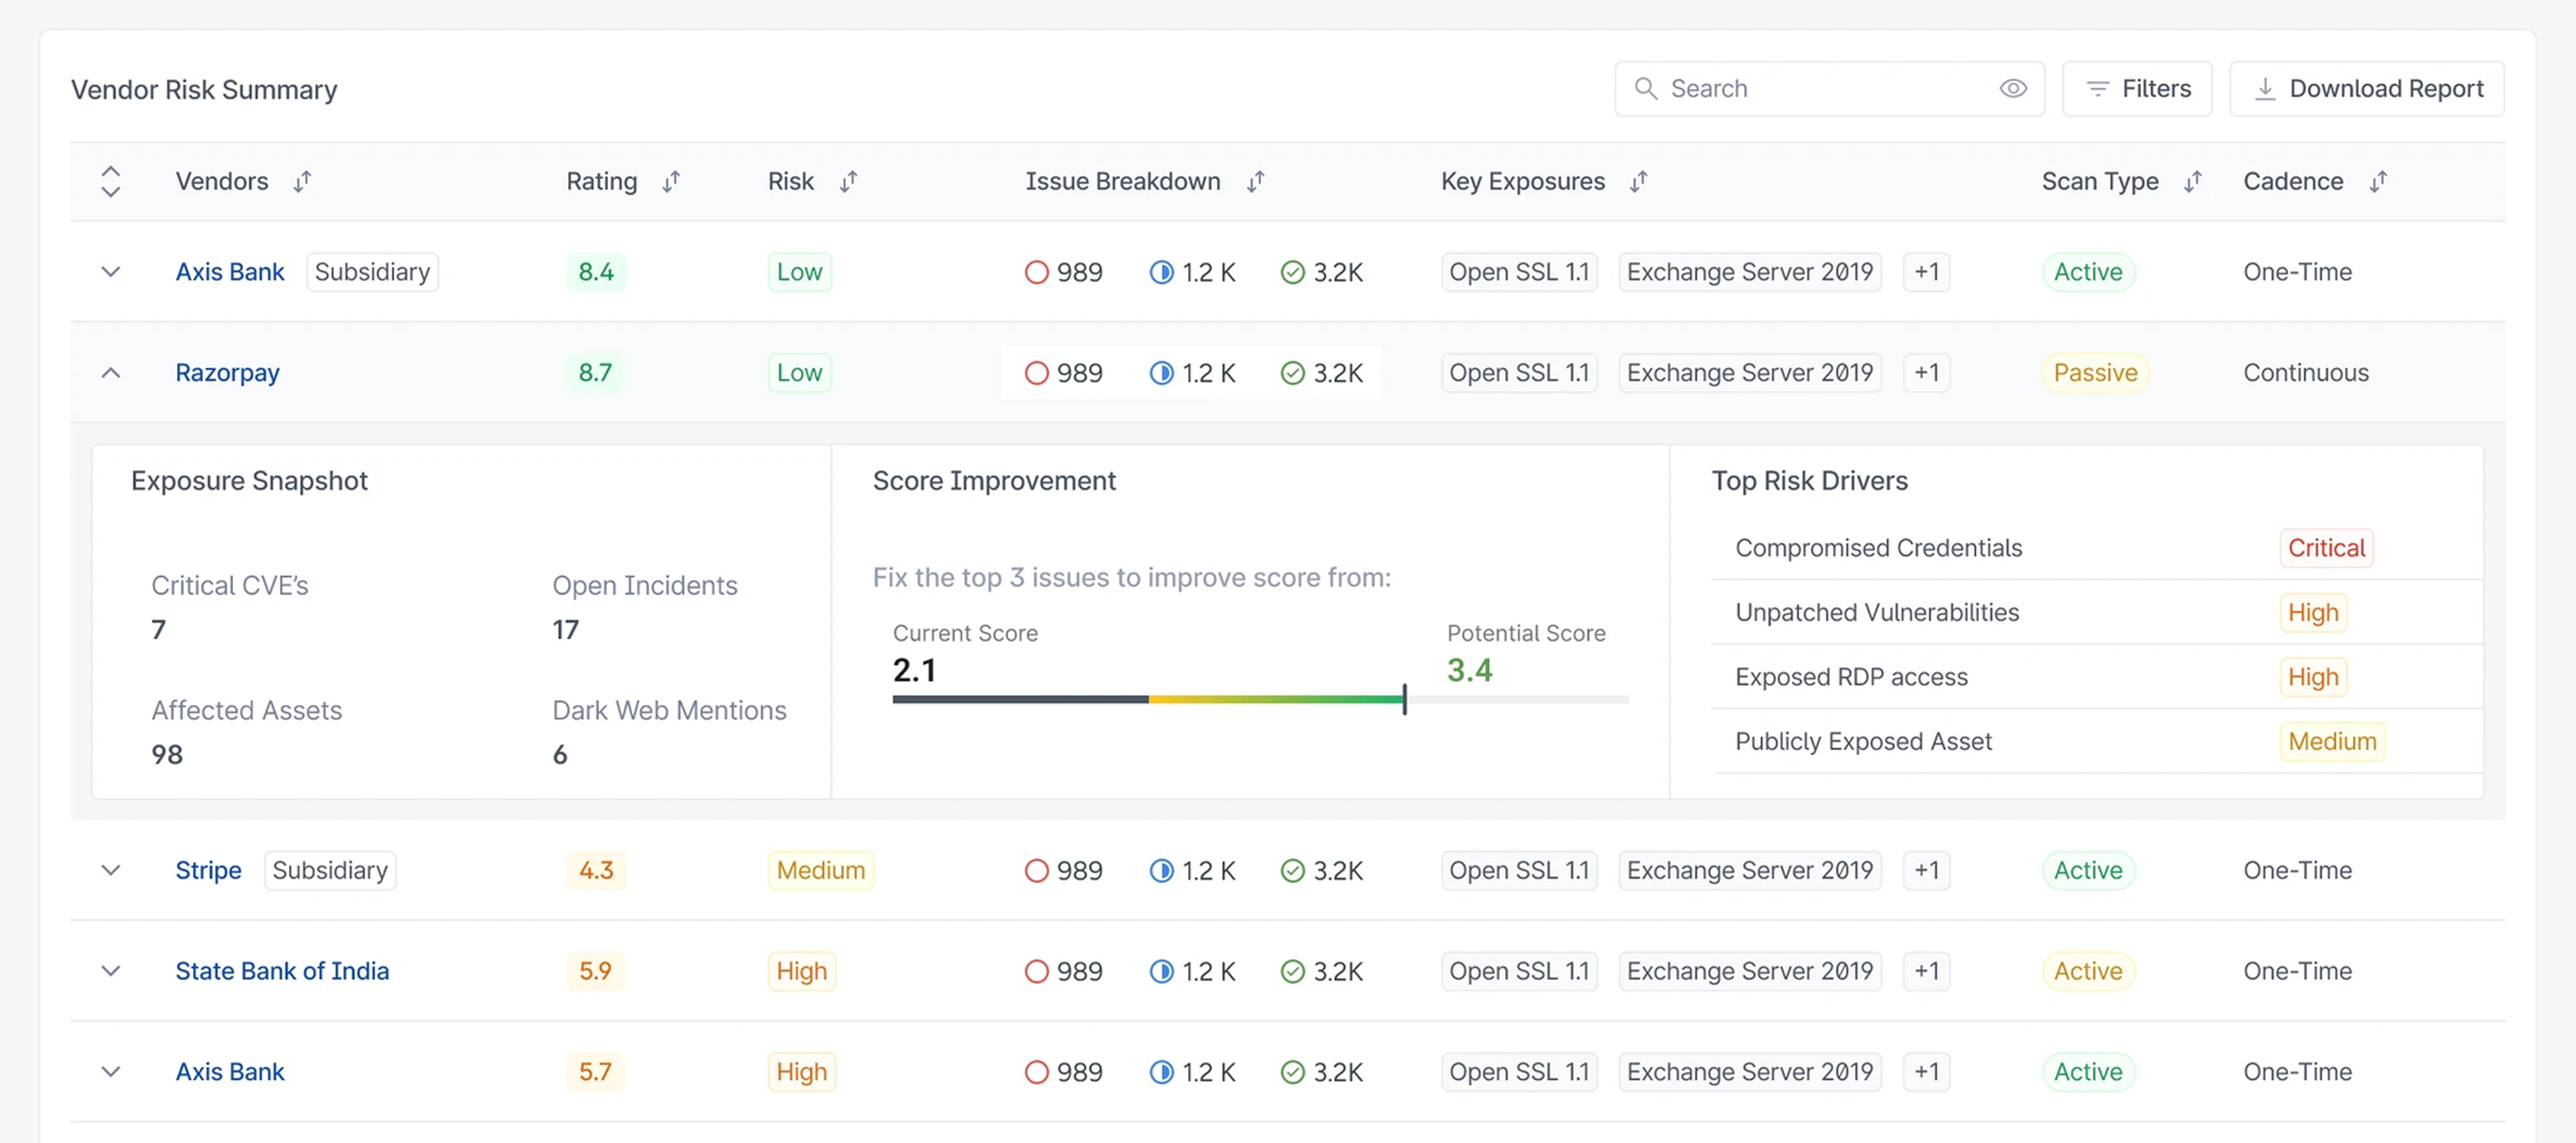Open the Filters button
The height and width of the screenshot is (1143, 2576).
pyautogui.click(x=2137, y=88)
